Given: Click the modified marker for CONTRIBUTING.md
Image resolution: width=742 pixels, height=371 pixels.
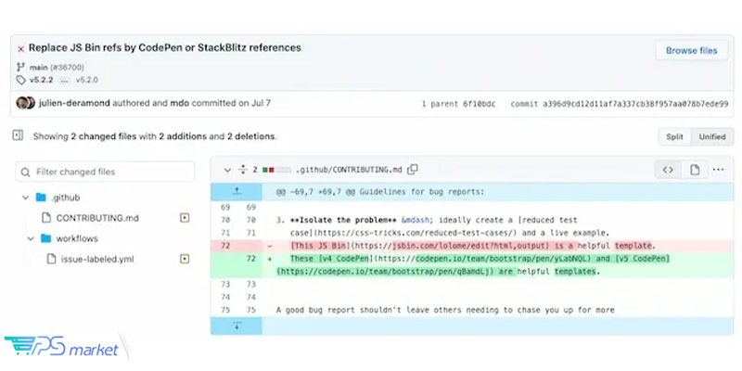Looking at the screenshot, I should (x=185, y=218).
